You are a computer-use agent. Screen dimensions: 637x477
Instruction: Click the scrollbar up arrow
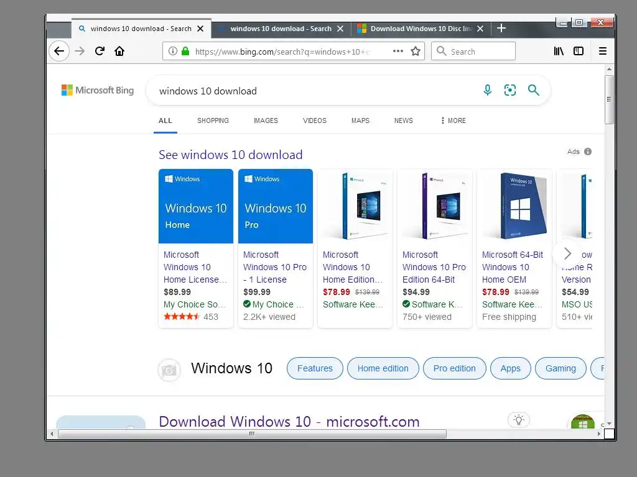click(609, 68)
